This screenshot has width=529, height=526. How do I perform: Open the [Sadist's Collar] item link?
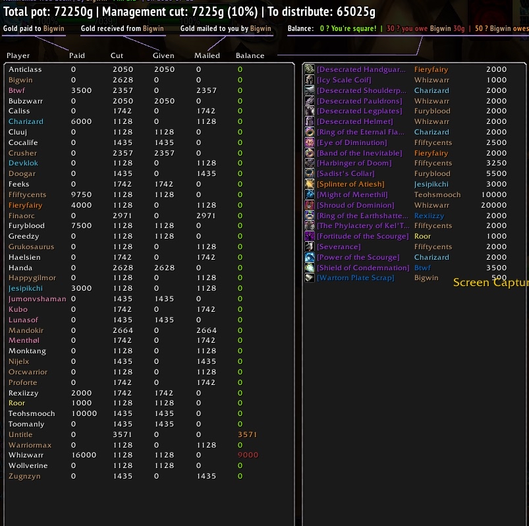(345, 174)
